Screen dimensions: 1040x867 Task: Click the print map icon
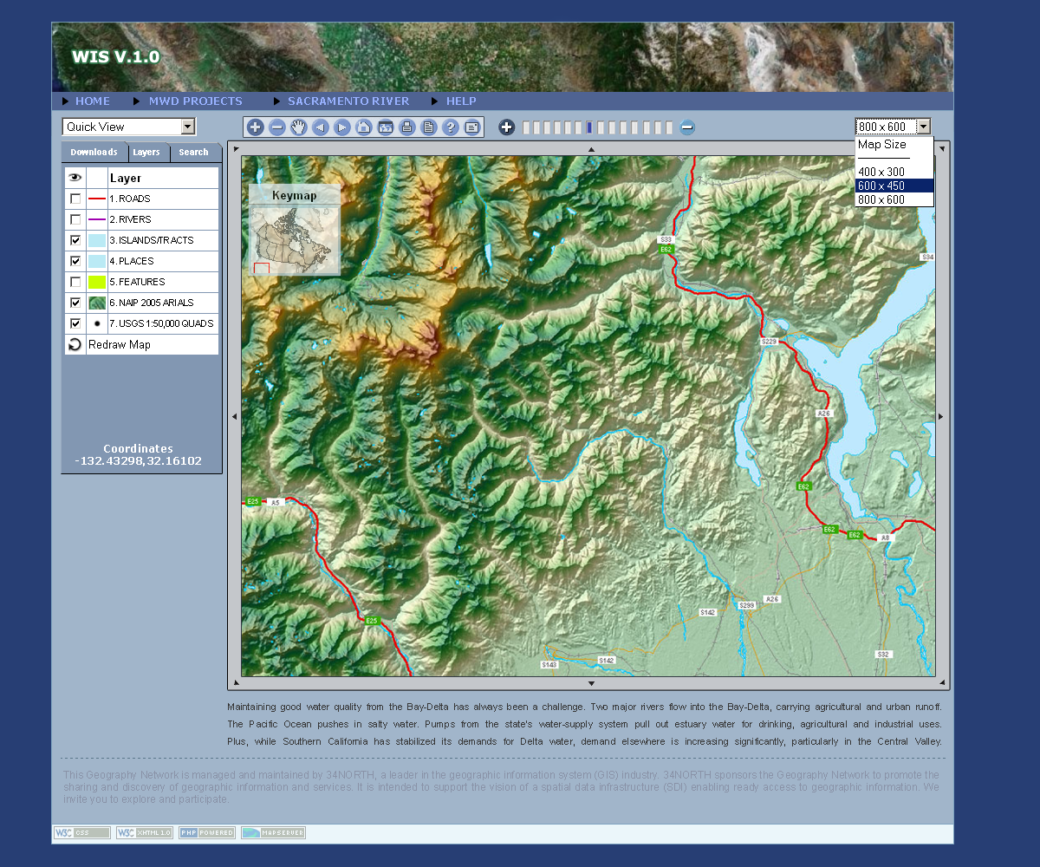tap(407, 127)
